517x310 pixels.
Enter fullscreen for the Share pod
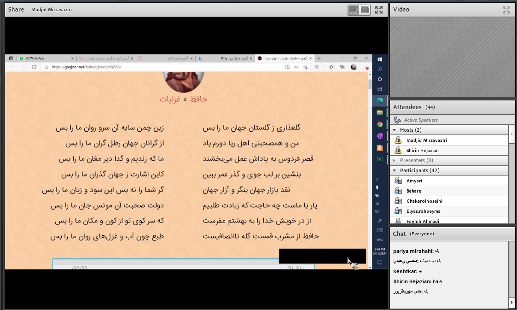[378, 9]
